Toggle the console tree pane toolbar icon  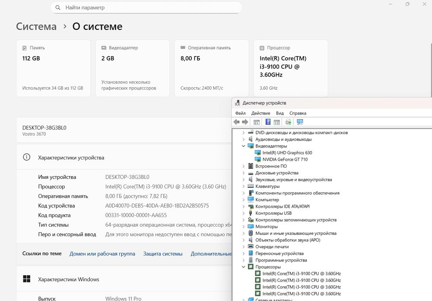click(257, 122)
